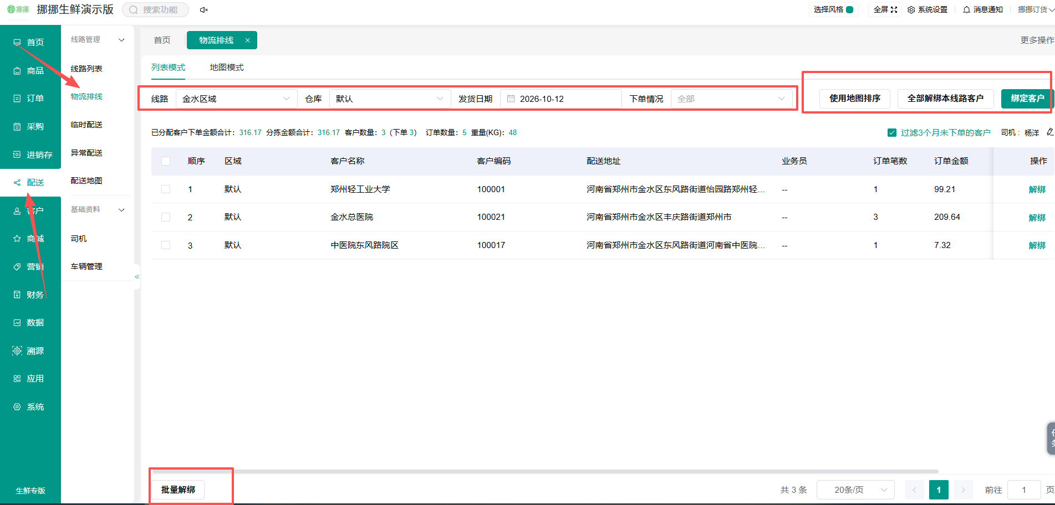
Task: Open the 应用 sidebar section
Action: pyautogui.click(x=30, y=378)
